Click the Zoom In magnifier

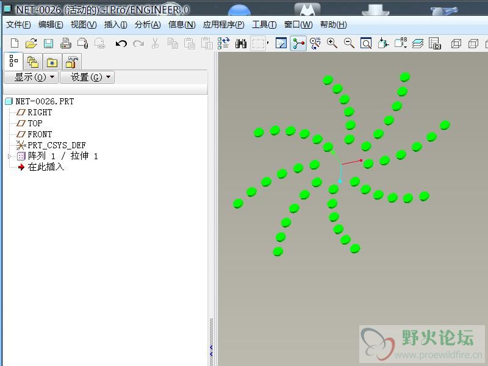pos(332,43)
